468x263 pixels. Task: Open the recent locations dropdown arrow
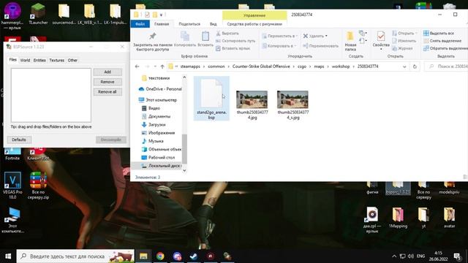tap(155, 66)
